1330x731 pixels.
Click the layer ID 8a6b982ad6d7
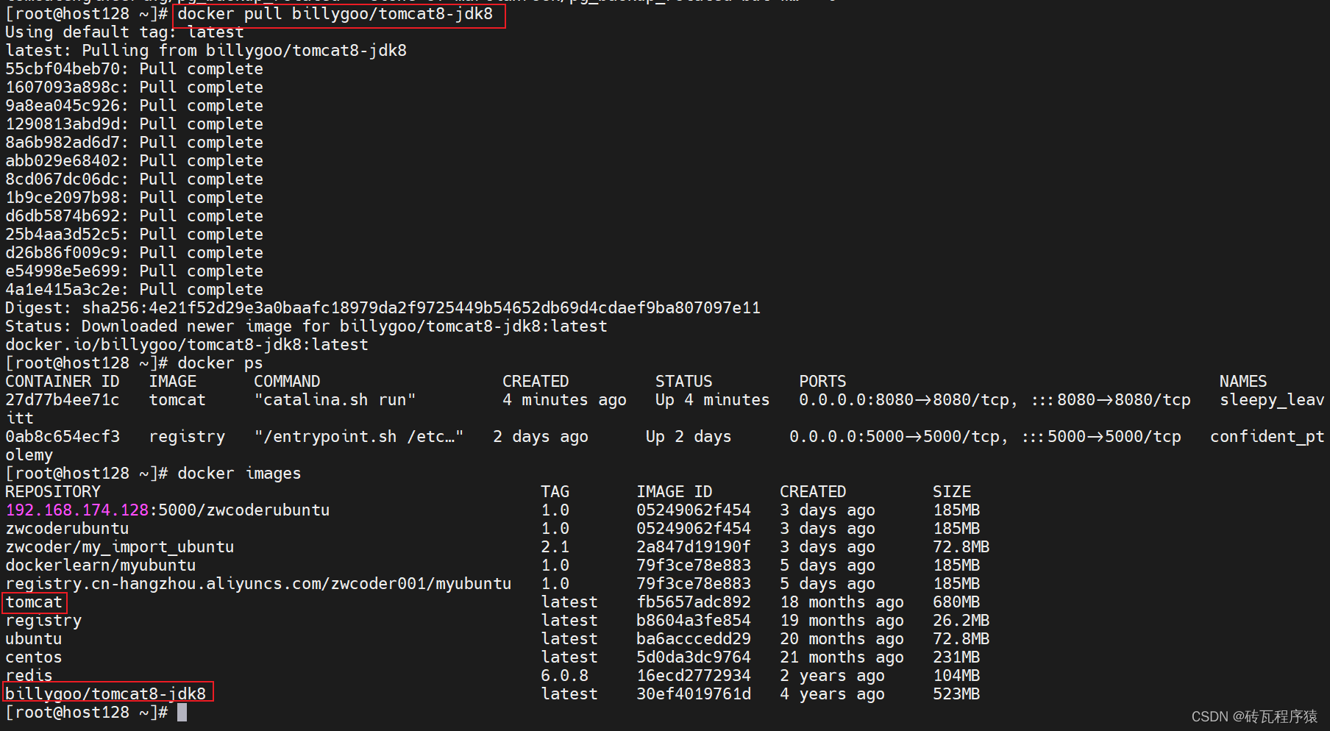point(63,143)
